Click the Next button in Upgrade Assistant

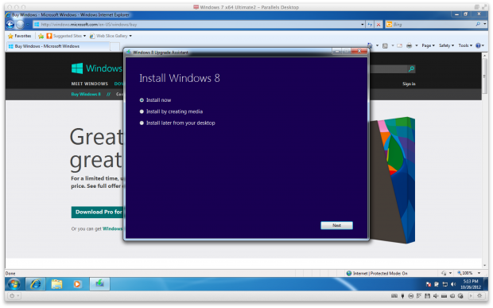(336, 225)
